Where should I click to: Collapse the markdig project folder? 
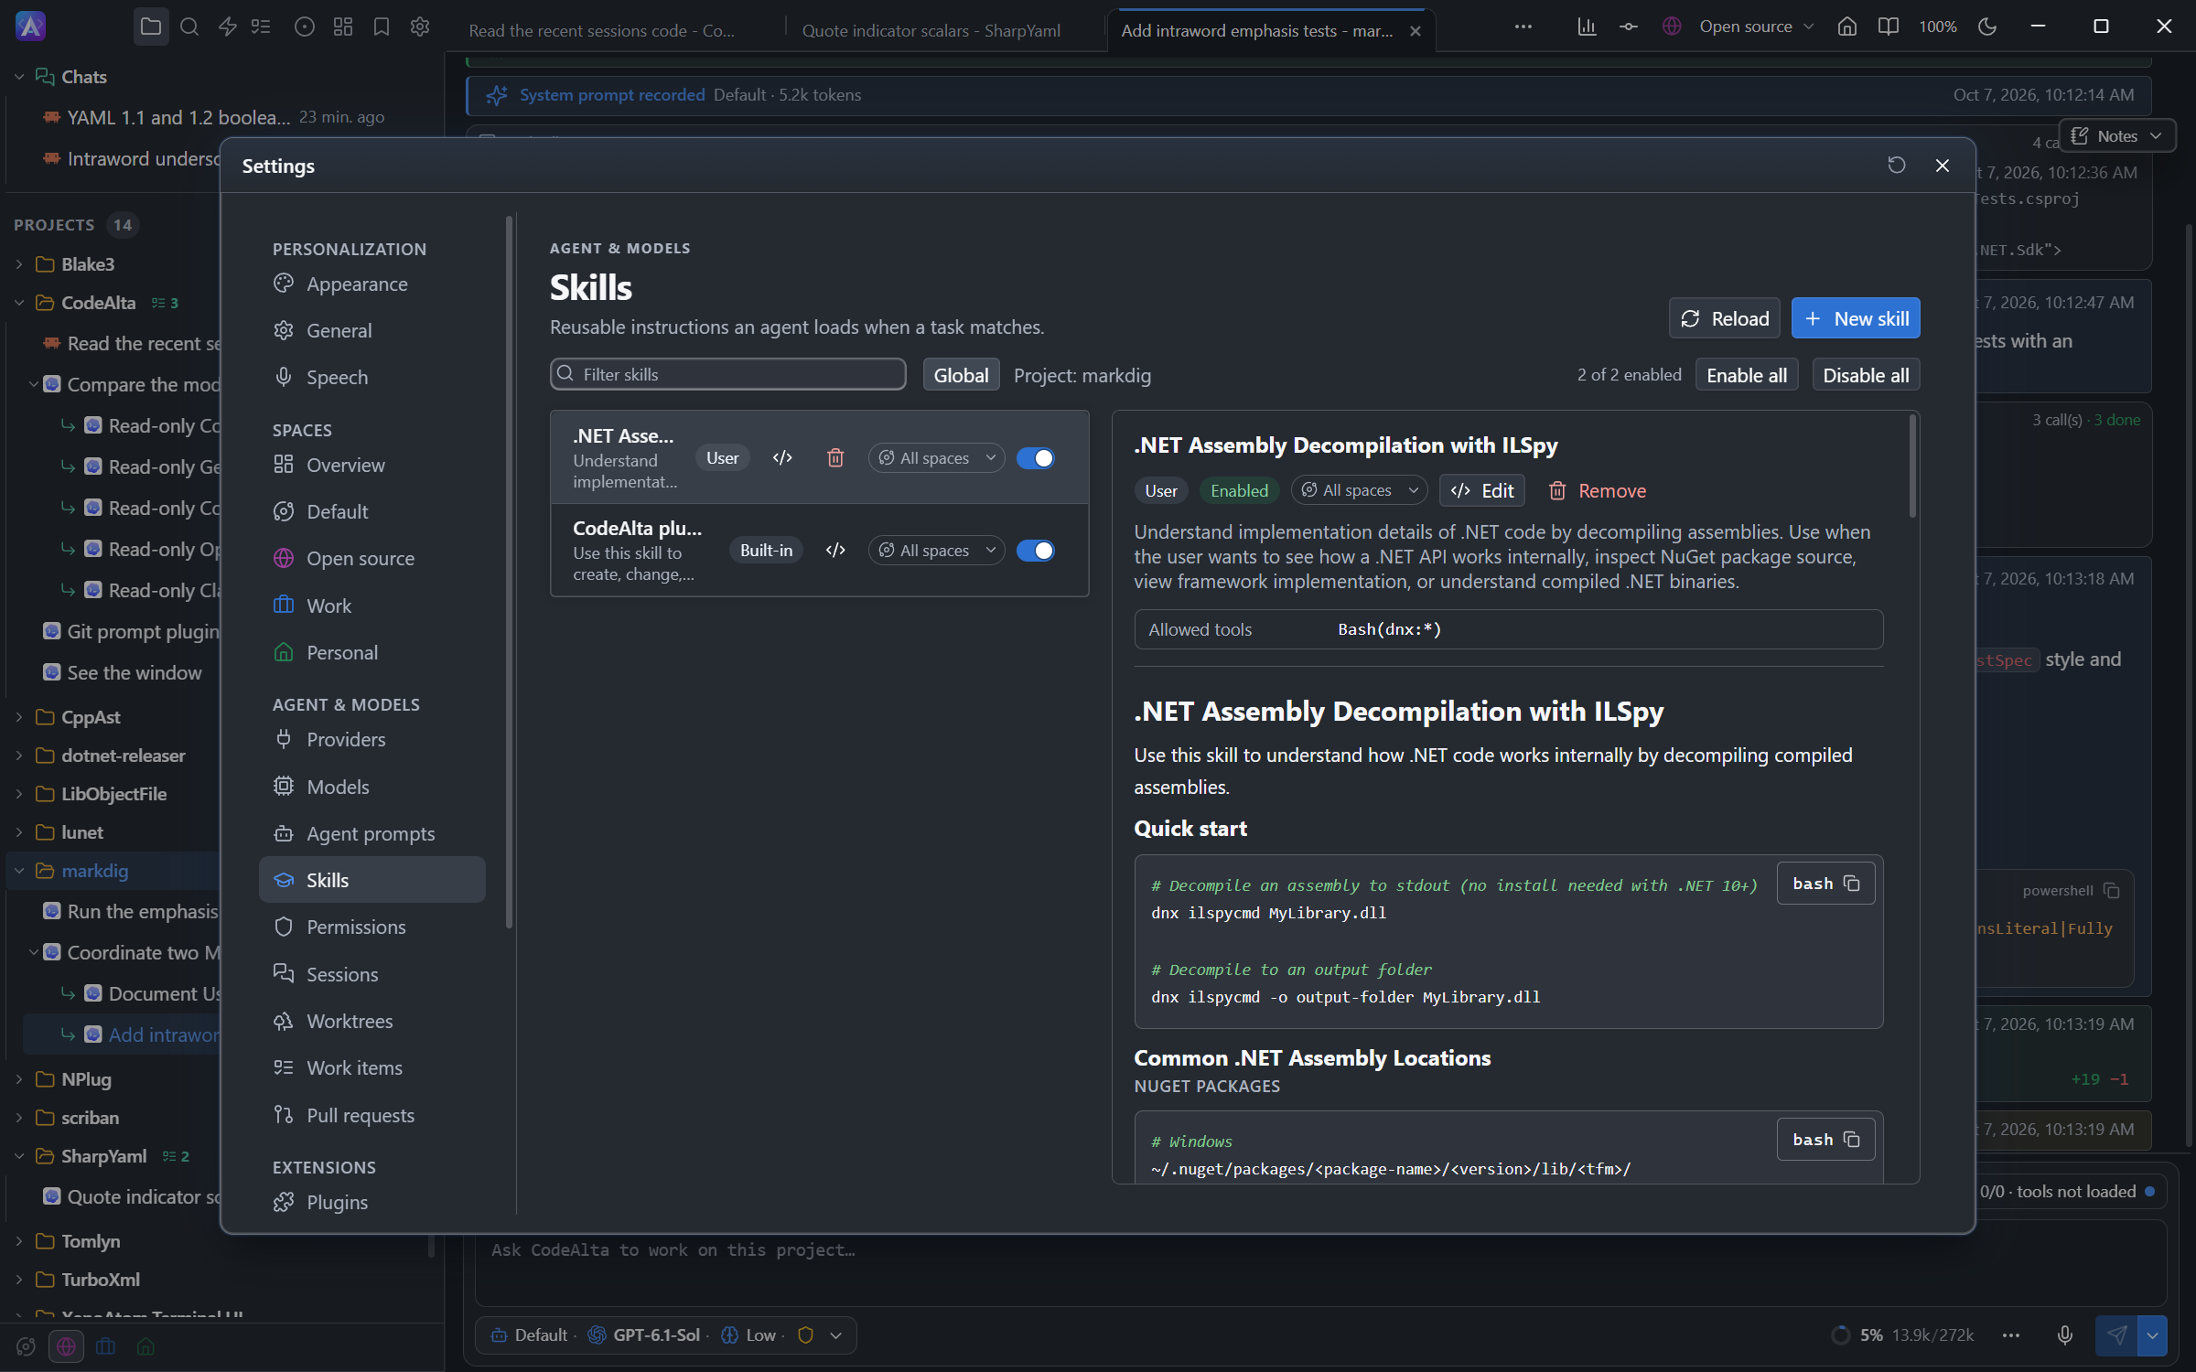(19, 871)
